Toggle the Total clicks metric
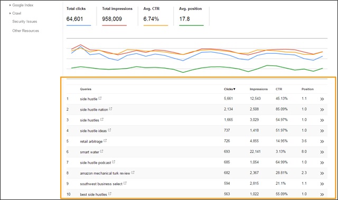This screenshot has width=338, height=200. click(x=79, y=16)
